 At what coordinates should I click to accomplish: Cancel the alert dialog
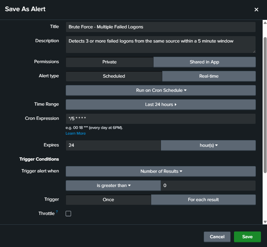[217, 237]
